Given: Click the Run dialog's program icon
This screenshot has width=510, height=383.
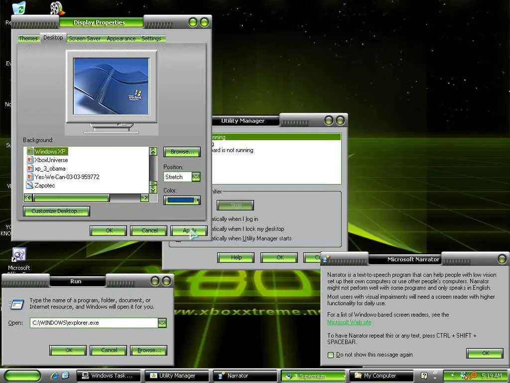Looking at the screenshot, I should 16,304.
